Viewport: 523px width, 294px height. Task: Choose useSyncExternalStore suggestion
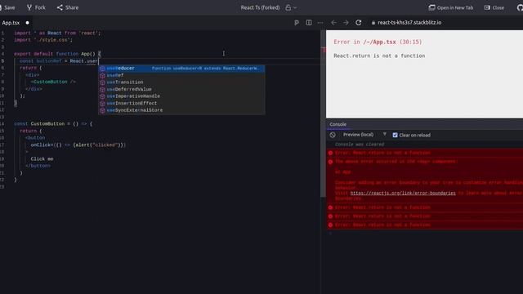pos(181,110)
